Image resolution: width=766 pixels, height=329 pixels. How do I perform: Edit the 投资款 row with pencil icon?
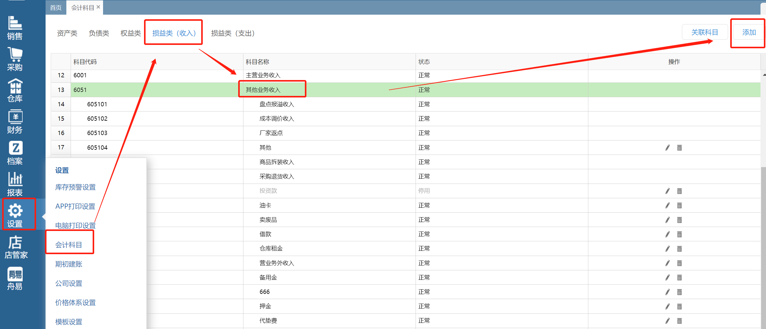point(668,191)
